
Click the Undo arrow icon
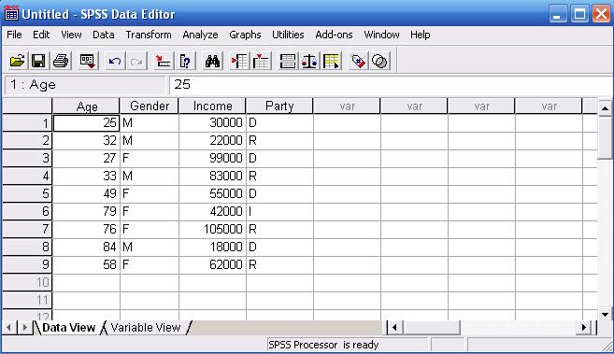point(115,61)
